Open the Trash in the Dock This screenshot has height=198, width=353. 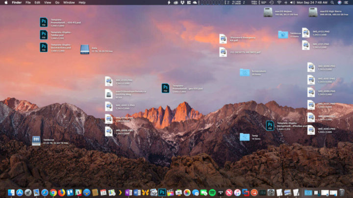[342, 193]
